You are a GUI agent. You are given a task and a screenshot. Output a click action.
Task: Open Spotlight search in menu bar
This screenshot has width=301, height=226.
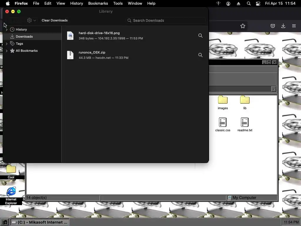pyautogui.click(x=249, y=4)
